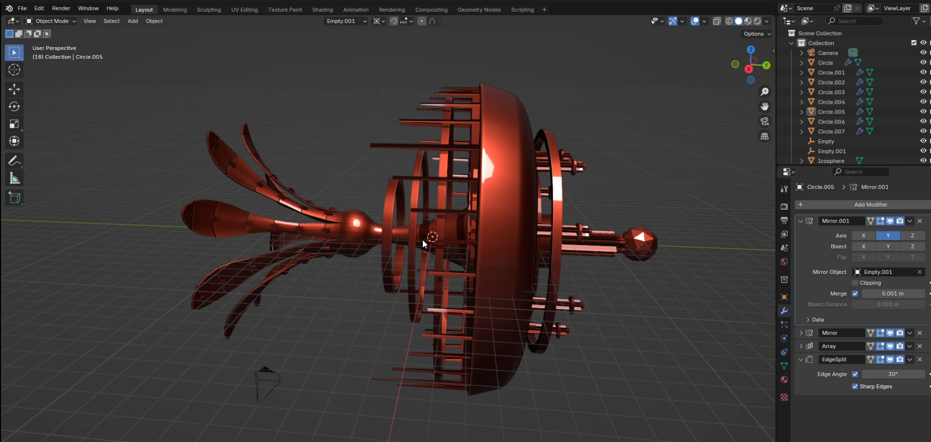Hide Circle.003 with its eye icon
Image resolution: width=931 pixels, height=442 pixels.
coord(923,92)
